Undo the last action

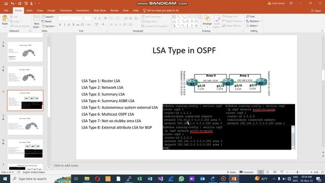(12, 4)
